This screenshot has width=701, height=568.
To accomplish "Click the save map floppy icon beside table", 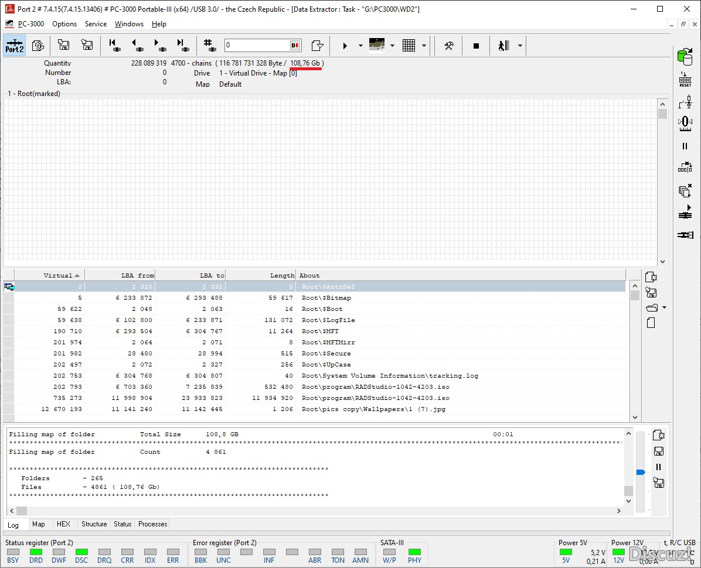I will coord(651,292).
